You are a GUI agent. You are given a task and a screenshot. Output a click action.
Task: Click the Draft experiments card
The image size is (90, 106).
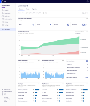click(x=26, y=25)
